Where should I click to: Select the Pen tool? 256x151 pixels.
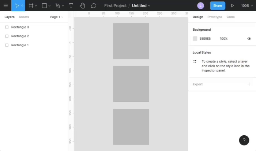pyautogui.click(x=57, y=5)
